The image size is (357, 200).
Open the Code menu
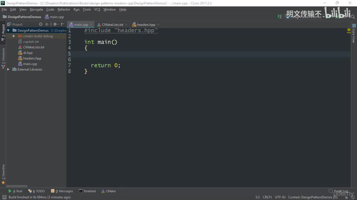pos(50,9)
